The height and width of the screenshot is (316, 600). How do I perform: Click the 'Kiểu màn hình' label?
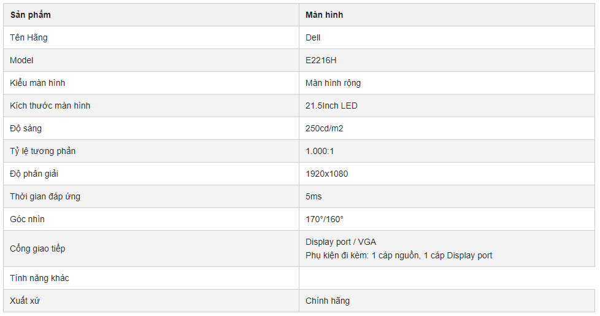tap(37, 83)
